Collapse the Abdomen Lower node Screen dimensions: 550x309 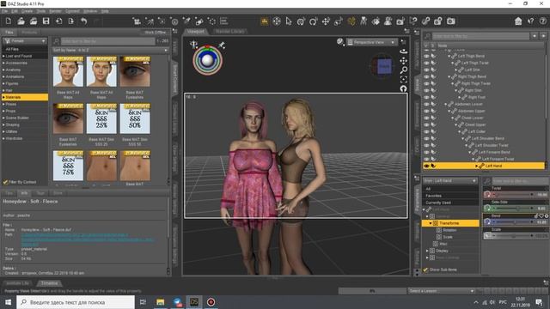(445, 104)
